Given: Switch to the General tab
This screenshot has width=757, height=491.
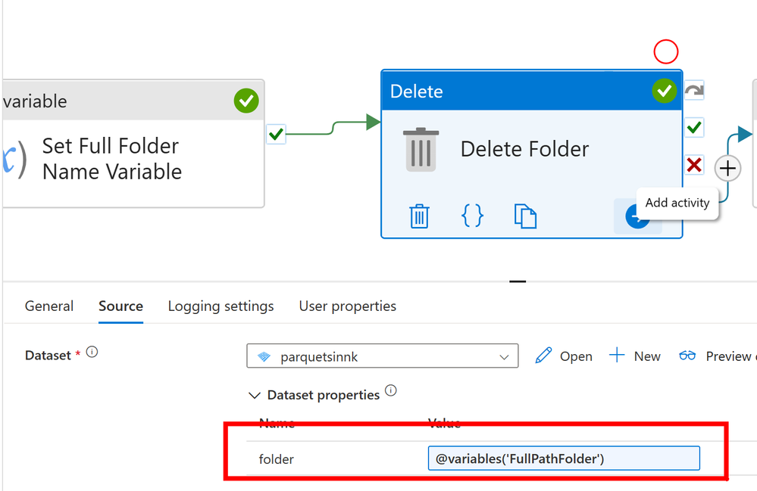Looking at the screenshot, I should click(49, 306).
